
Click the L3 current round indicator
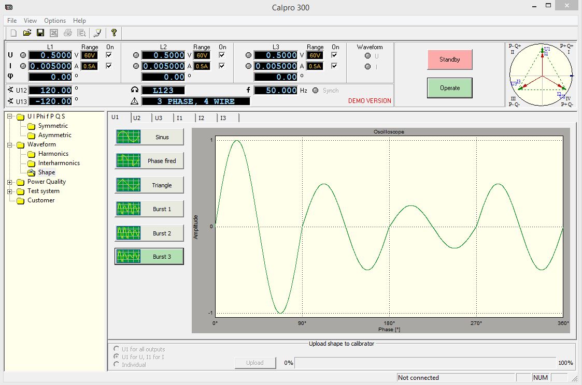point(248,66)
